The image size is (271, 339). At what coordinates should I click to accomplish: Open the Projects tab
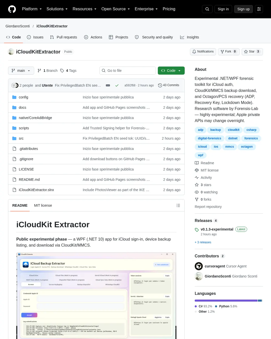[118, 37]
